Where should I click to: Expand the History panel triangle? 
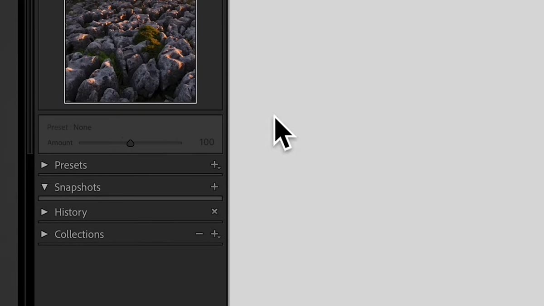point(44,212)
